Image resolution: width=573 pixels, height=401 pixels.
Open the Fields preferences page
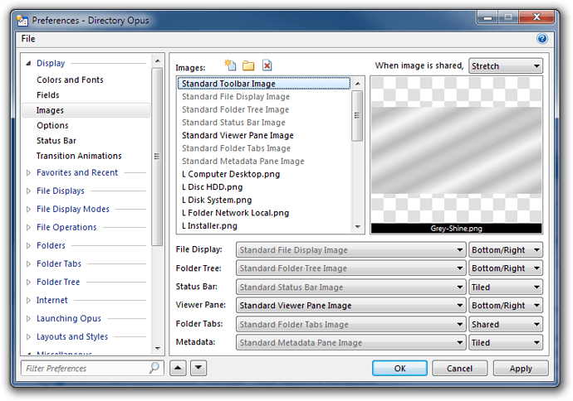coord(48,95)
